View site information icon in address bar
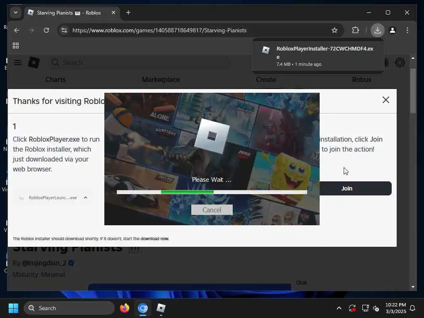Image resolution: width=424 pixels, height=318 pixels. click(64, 30)
